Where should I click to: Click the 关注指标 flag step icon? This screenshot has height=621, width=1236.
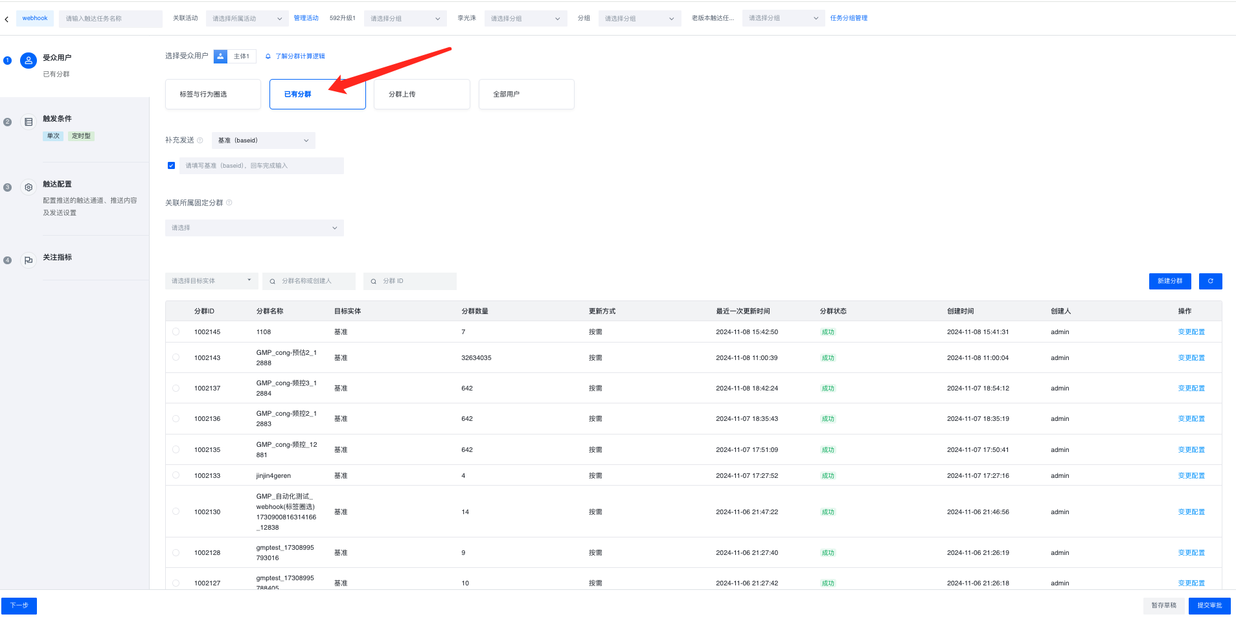click(x=29, y=260)
